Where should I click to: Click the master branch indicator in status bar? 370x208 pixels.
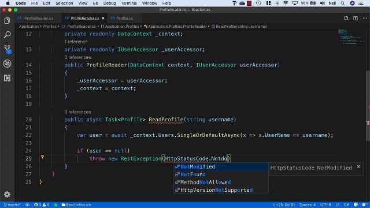[12, 205]
